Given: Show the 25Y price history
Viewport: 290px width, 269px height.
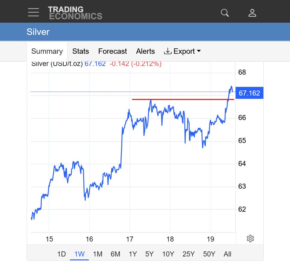Looking at the screenshot, I should (188, 254).
